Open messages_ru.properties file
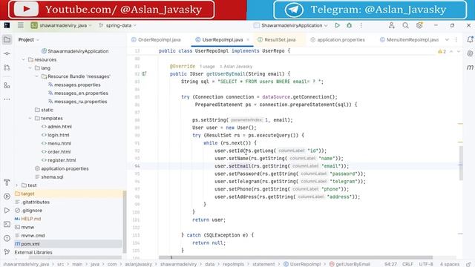The width and height of the screenshot is (475, 267). tap(81, 102)
